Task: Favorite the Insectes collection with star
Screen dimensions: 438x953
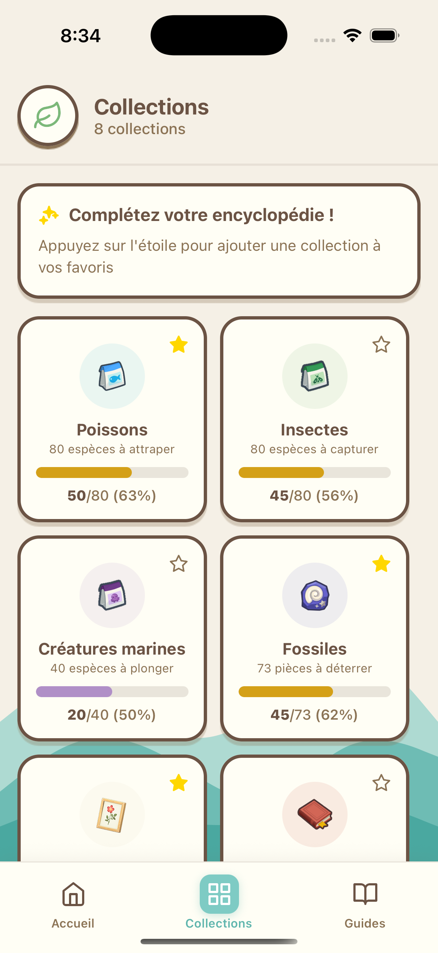Action: (381, 345)
